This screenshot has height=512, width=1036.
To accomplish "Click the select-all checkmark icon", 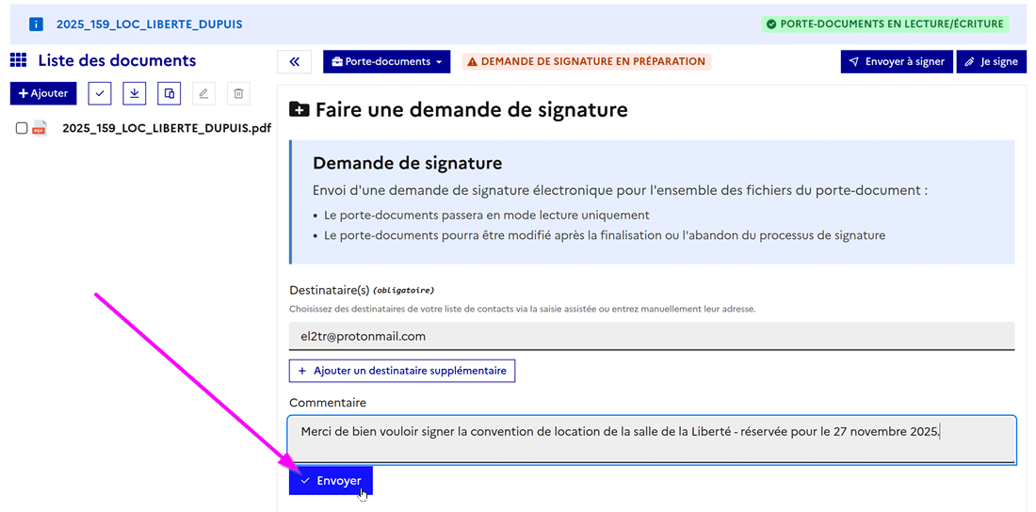I will (x=100, y=93).
